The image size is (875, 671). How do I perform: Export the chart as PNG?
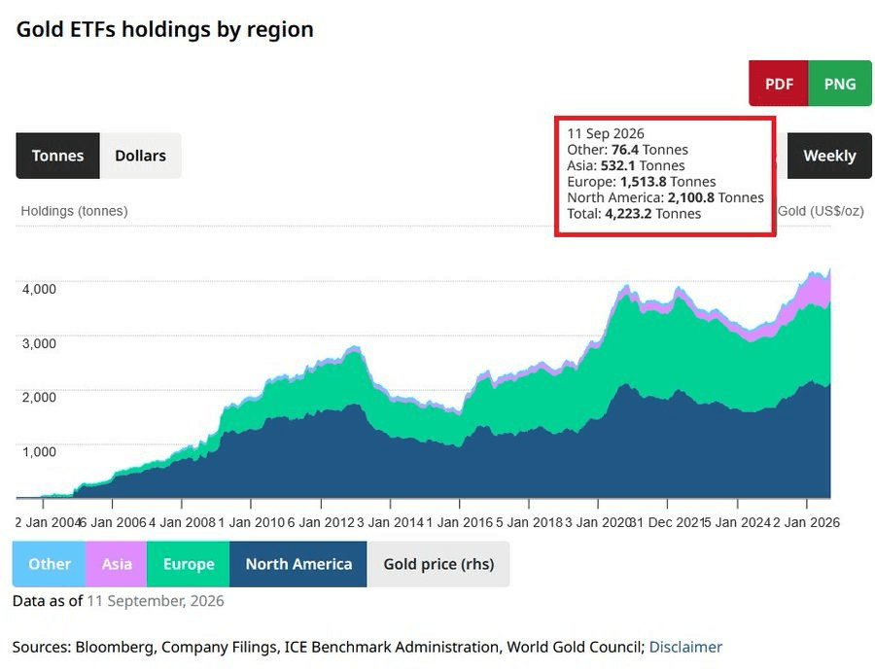click(x=840, y=84)
